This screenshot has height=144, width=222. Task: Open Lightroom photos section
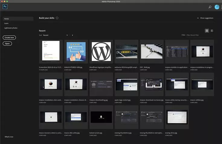pos(11,28)
